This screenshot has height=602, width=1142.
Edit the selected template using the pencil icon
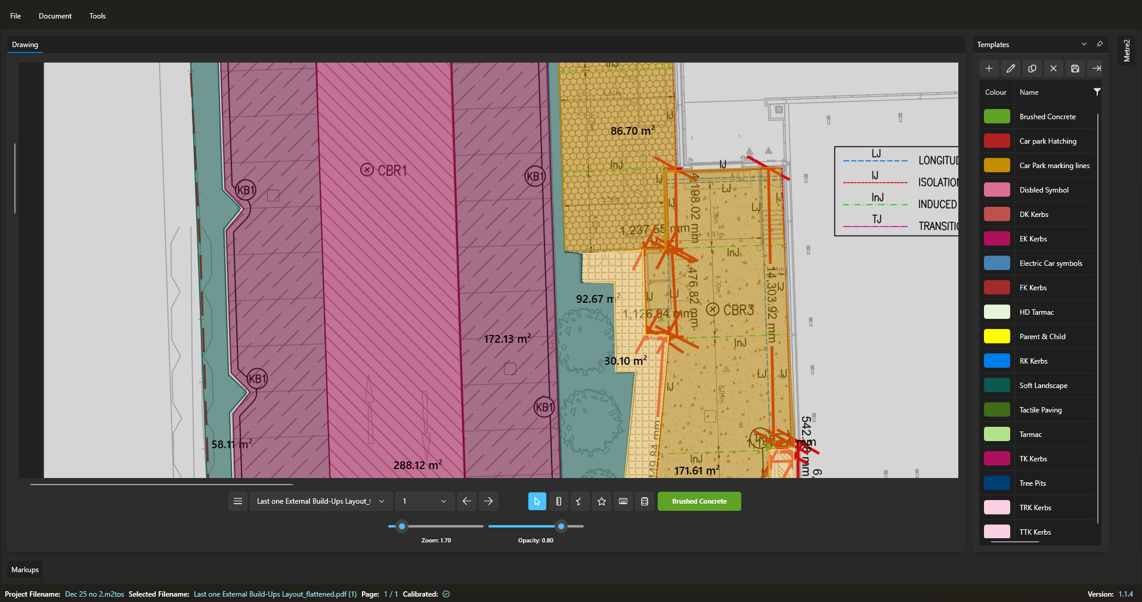[1010, 69]
